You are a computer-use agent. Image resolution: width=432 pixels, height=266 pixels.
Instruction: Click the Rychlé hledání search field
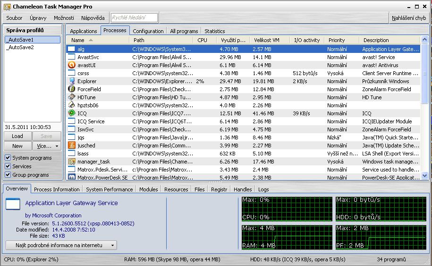tap(134, 18)
